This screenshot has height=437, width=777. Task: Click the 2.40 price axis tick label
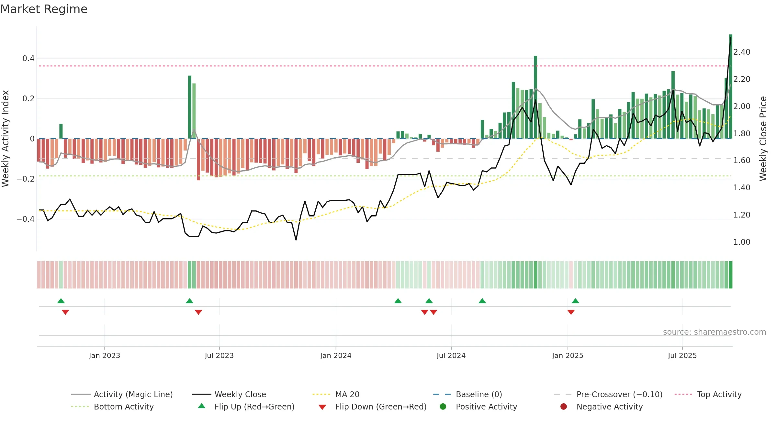tap(742, 52)
